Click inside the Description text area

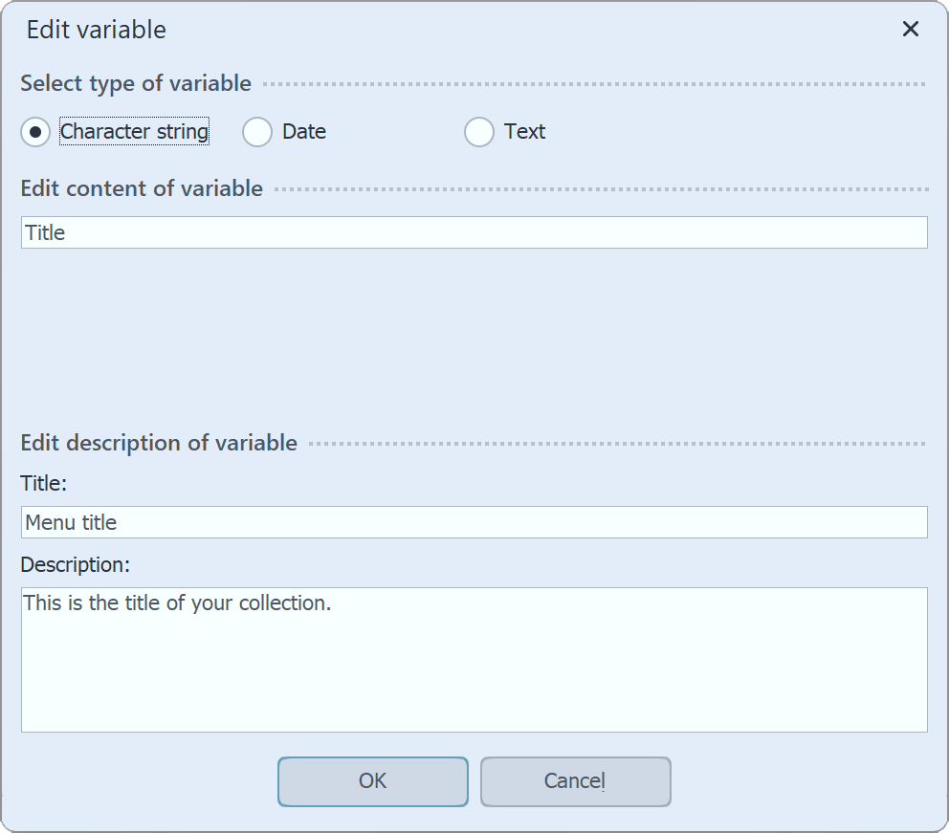[x=474, y=658]
